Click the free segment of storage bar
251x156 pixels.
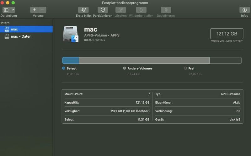(x=225, y=60)
